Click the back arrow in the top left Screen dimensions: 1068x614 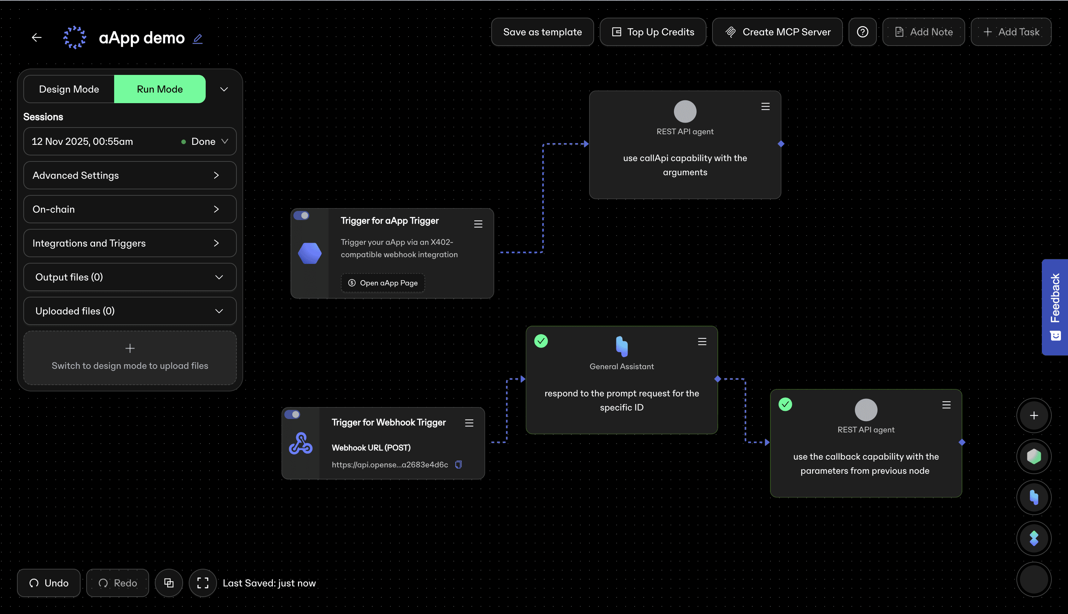tap(37, 37)
